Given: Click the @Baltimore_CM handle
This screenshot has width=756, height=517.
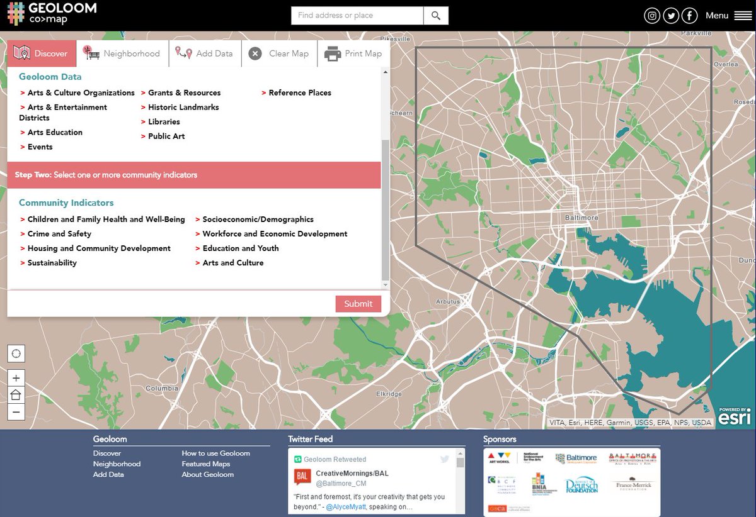Looking at the screenshot, I should pyautogui.click(x=341, y=483).
